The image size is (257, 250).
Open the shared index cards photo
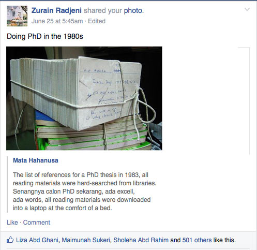pyautogui.click(x=84, y=98)
